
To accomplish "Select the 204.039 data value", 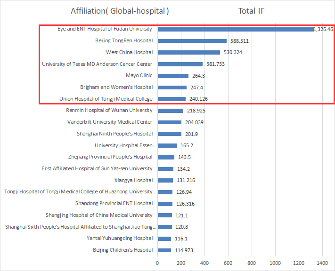I will pyautogui.click(x=194, y=122).
